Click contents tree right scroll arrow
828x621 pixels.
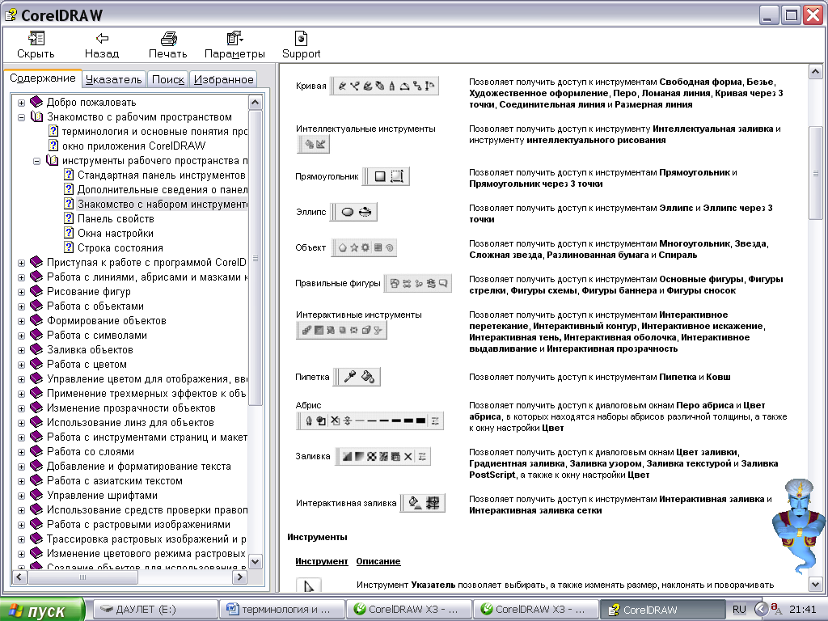[x=239, y=577]
